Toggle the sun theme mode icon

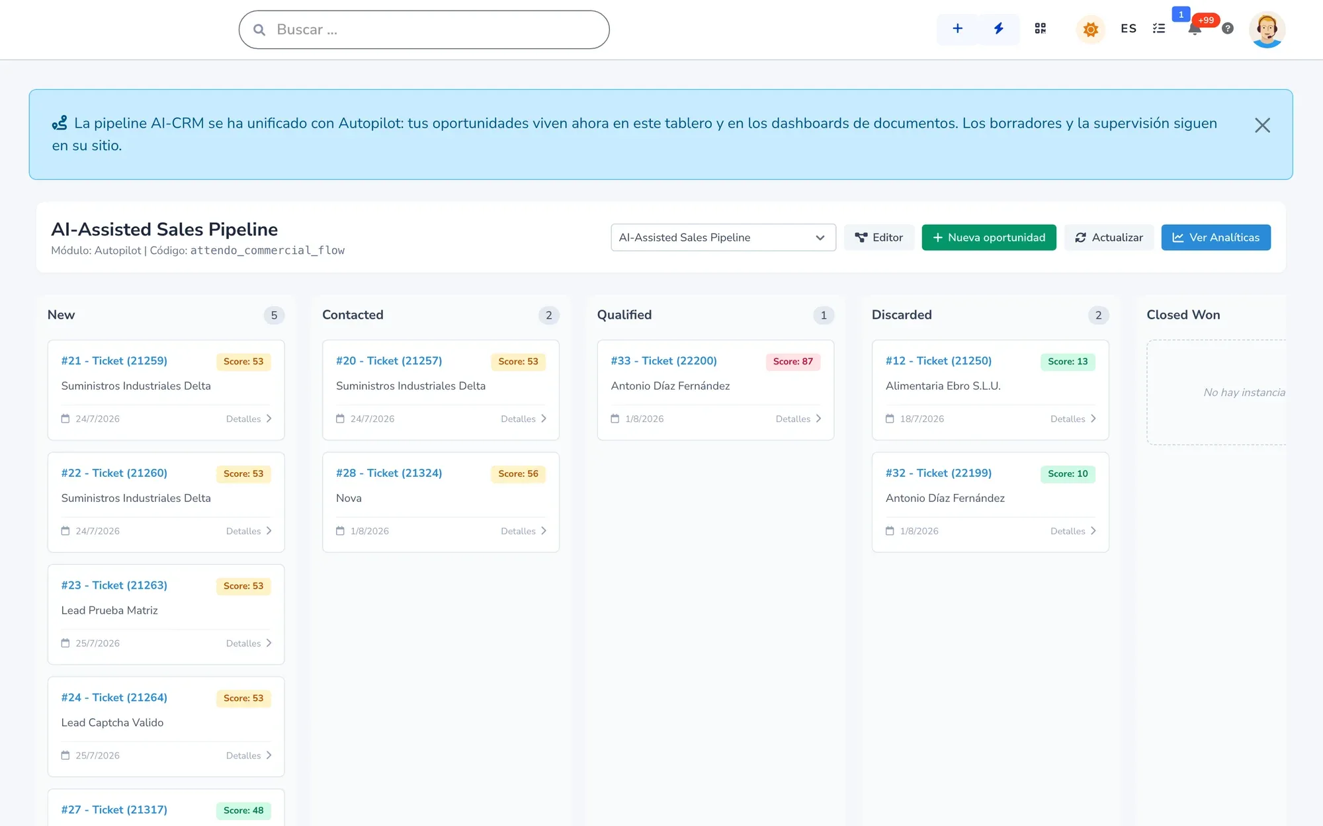1091,29
